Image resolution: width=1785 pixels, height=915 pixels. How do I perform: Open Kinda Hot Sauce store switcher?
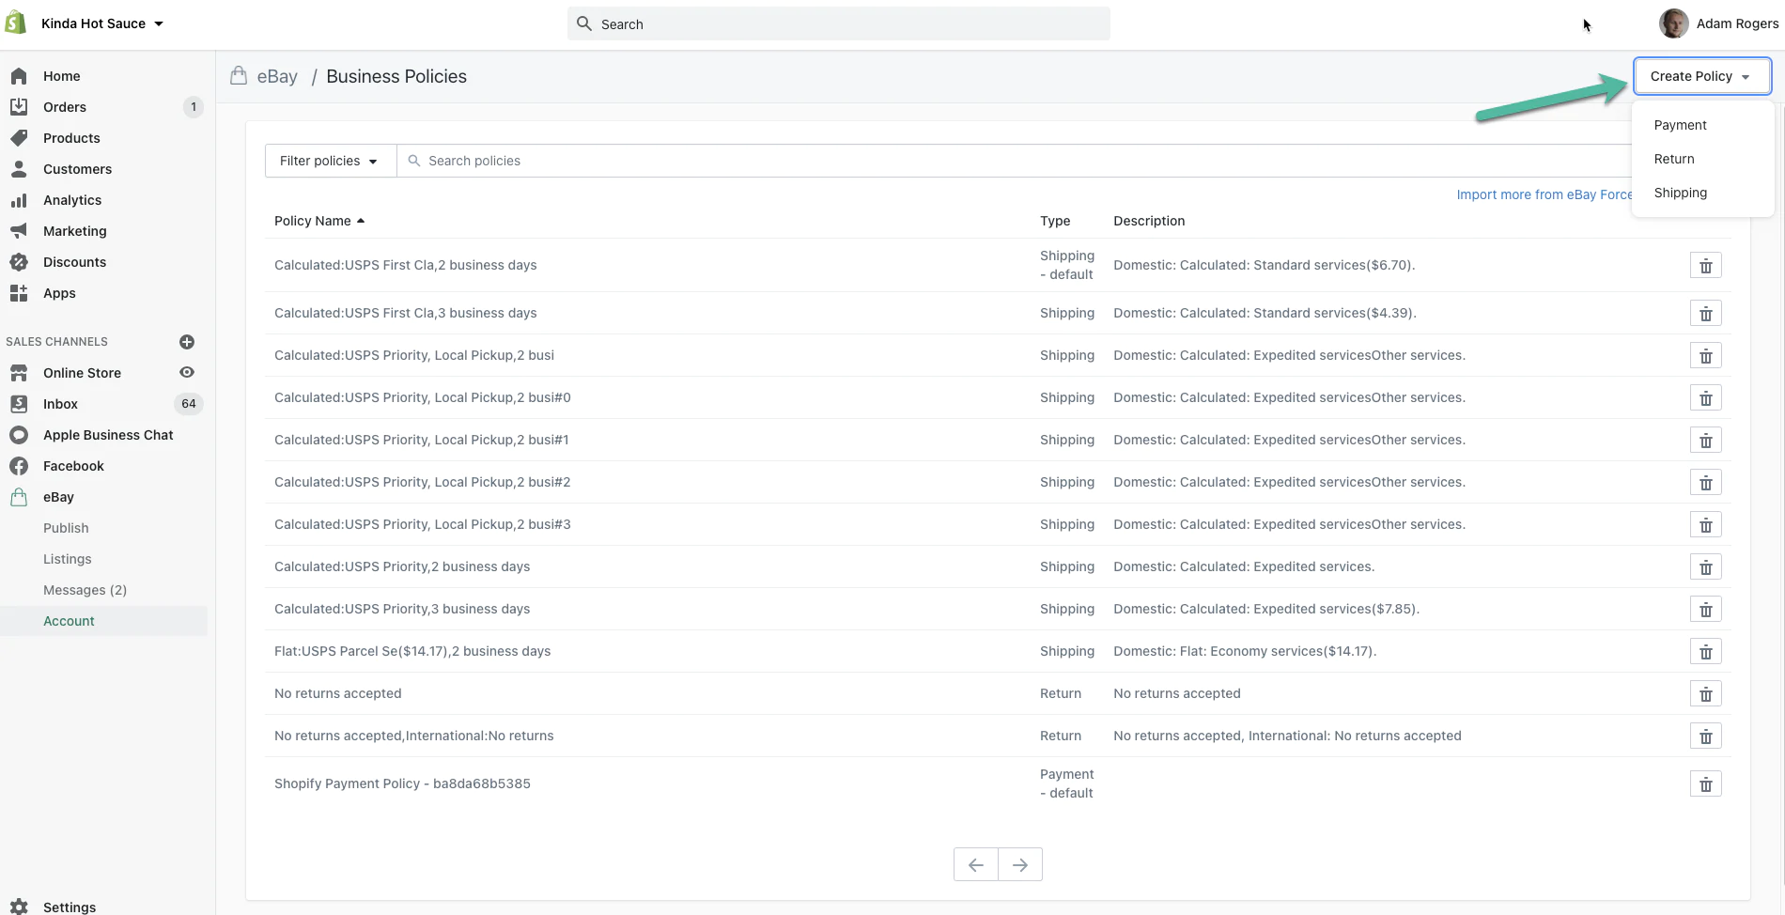pyautogui.click(x=101, y=23)
